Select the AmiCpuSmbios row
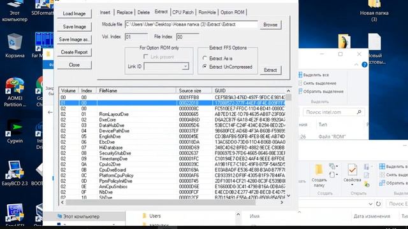This screenshot has height=229, width=408. 172,186
